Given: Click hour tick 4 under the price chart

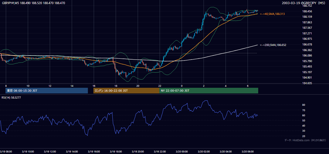Looking at the screenshot, I should tap(226, 86).
